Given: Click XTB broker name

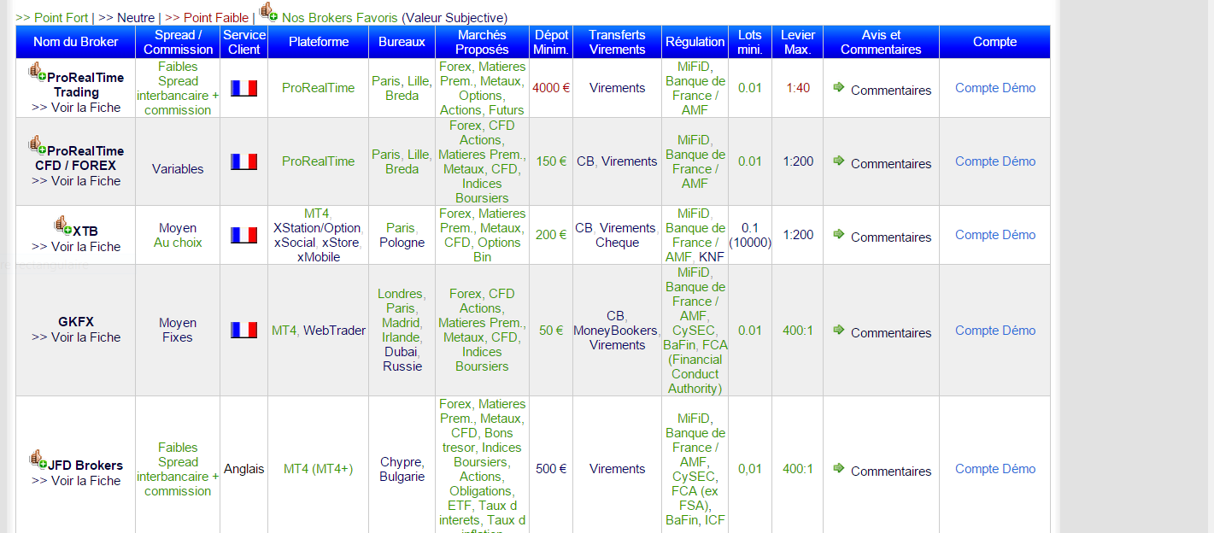Looking at the screenshot, I should coord(85,231).
